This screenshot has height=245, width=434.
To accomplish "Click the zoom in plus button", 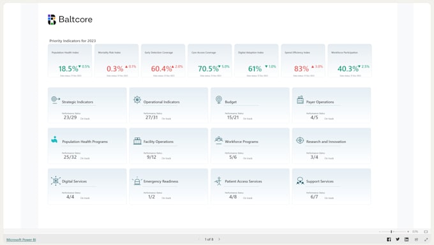I will pyautogui.click(x=408, y=232).
